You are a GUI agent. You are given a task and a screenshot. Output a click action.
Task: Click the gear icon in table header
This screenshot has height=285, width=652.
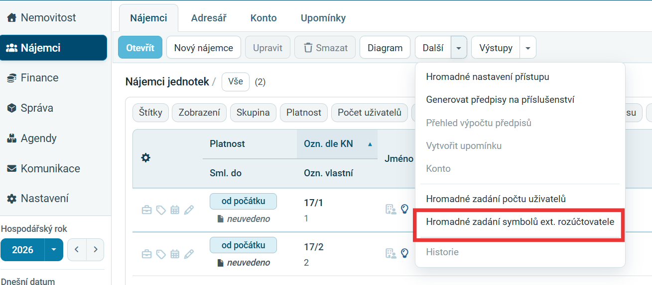pyautogui.click(x=145, y=158)
